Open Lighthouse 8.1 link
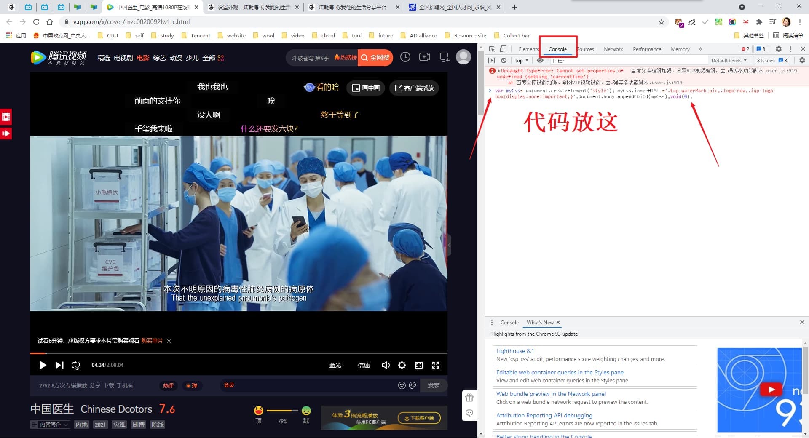The image size is (809, 438). 515,351
